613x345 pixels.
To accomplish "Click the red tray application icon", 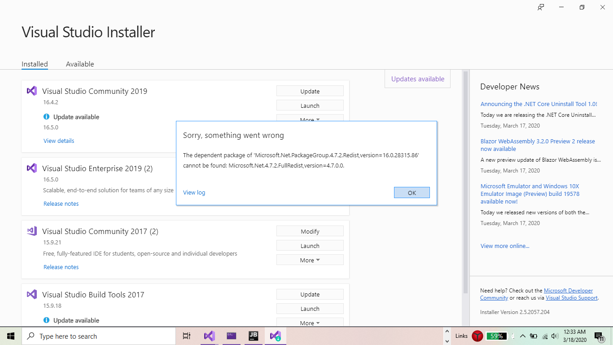I will tap(477, 336).
